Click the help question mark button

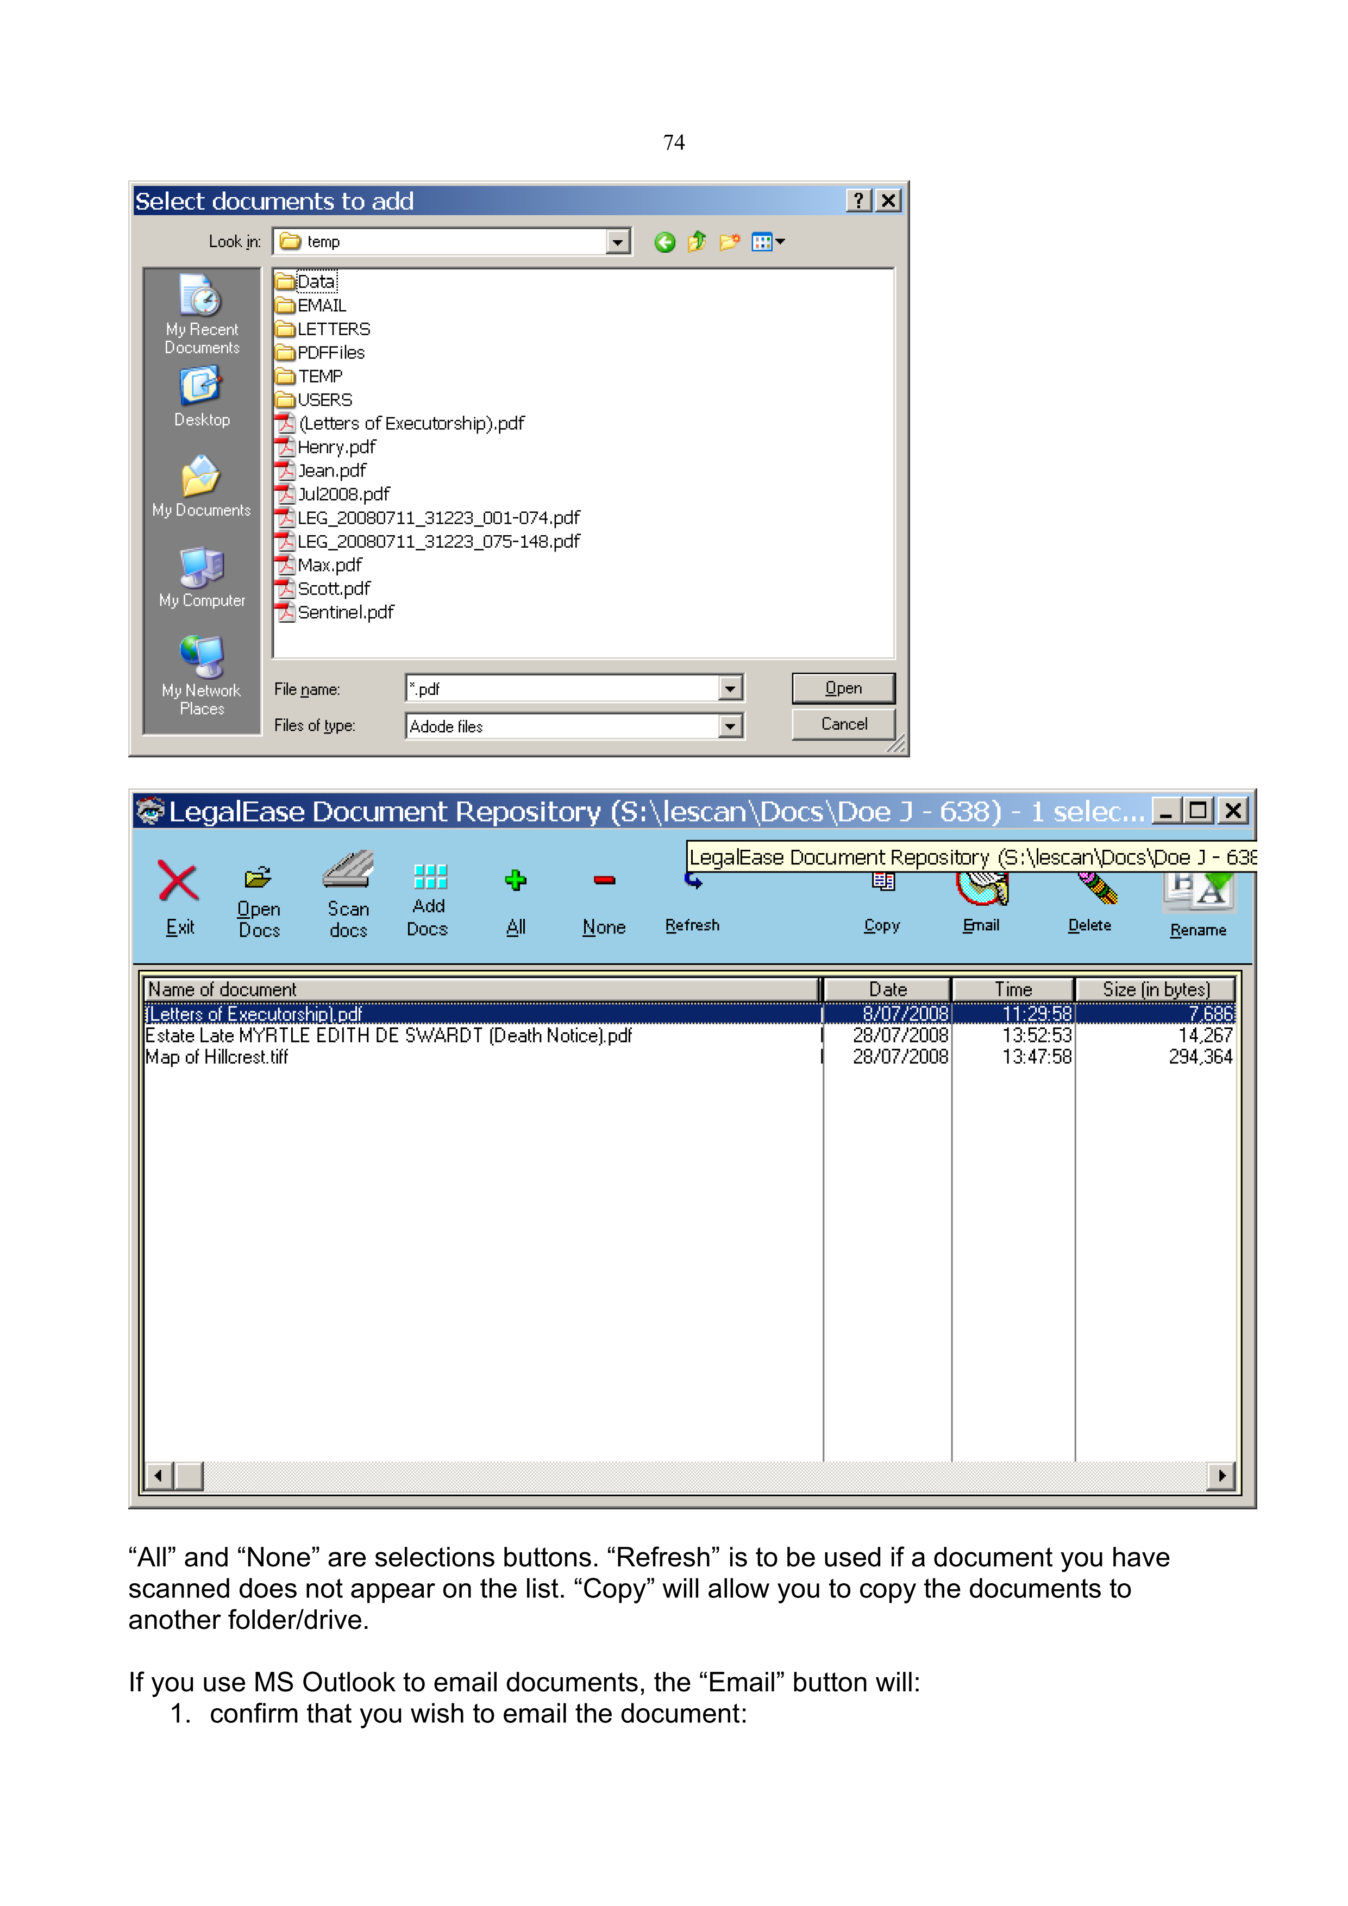coord(858,201)
